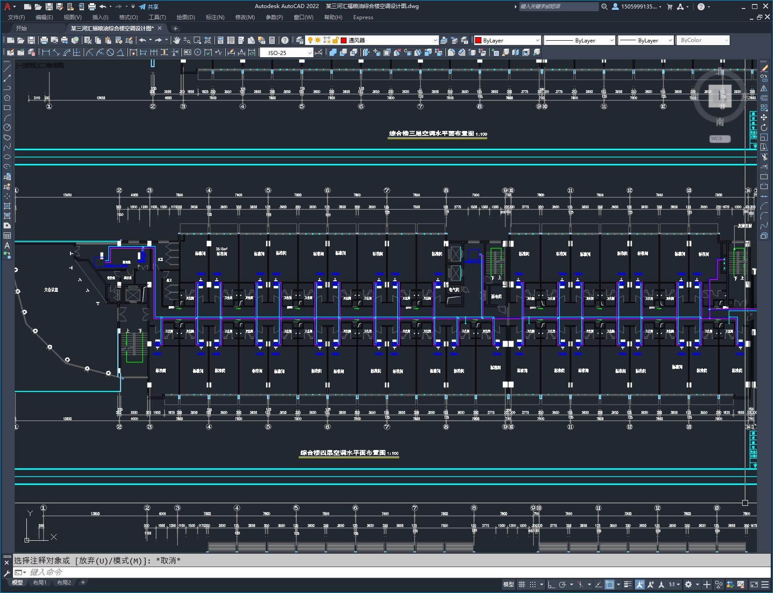Click the red layer color swatch before 通风器
The height and width of the screenshot is (593, 773).
click(x=344, y=40)
